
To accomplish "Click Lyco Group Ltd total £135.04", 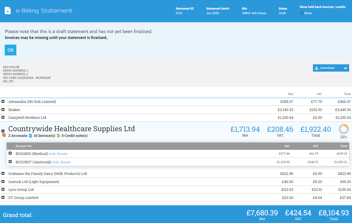I will pos(345,190).
